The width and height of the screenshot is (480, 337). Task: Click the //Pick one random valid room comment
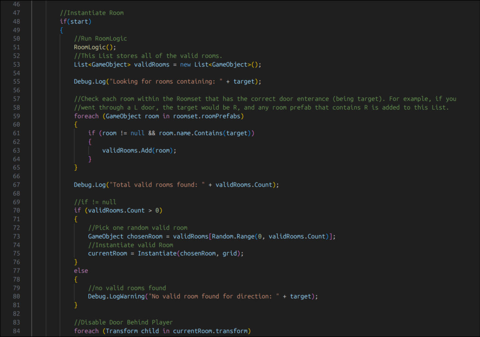pos(138,228)
